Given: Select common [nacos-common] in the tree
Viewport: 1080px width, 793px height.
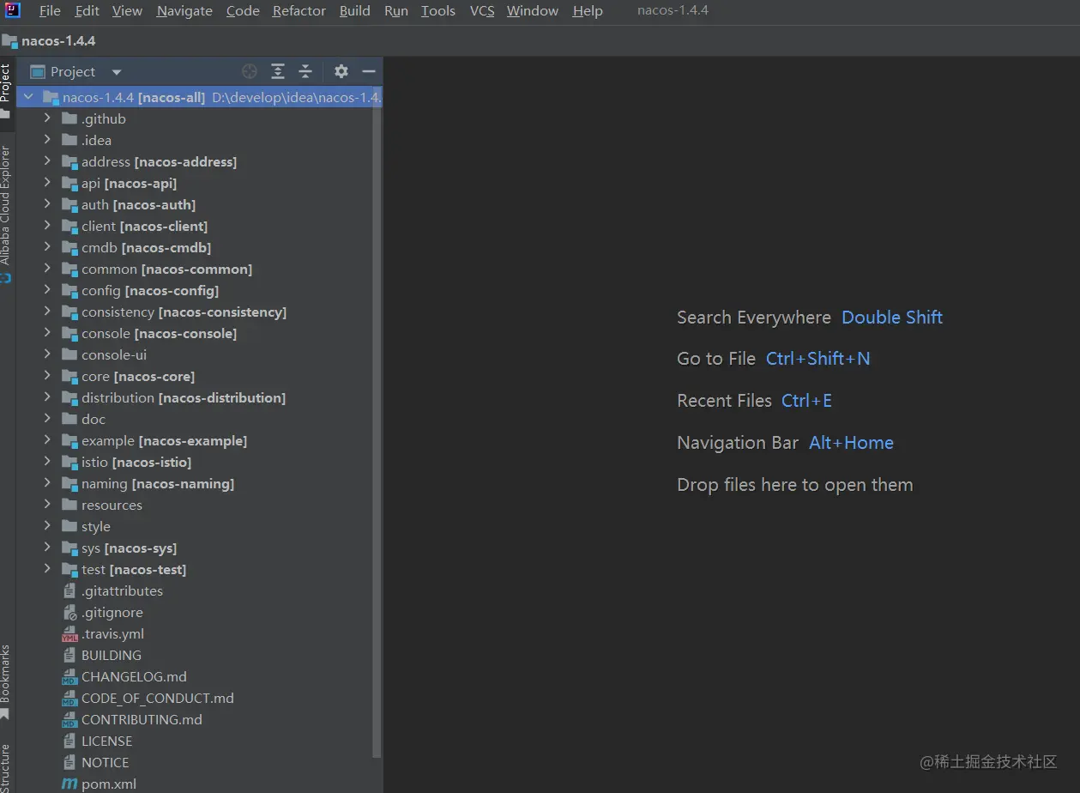Looking at the screenshot, I should tap(166, 269).
